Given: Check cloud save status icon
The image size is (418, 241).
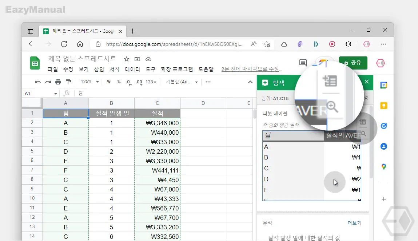Looking at the screenshot, I should [148, 59].
